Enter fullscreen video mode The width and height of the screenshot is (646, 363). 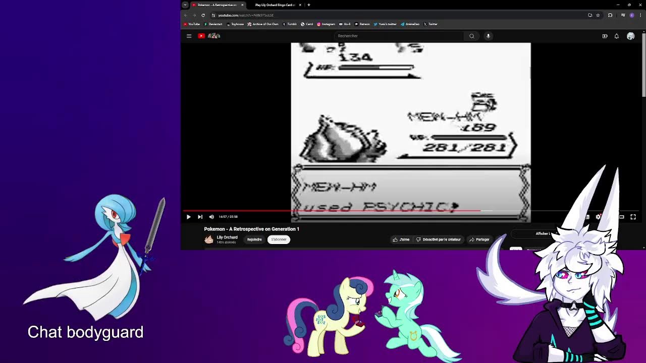[x=633, y=217]
